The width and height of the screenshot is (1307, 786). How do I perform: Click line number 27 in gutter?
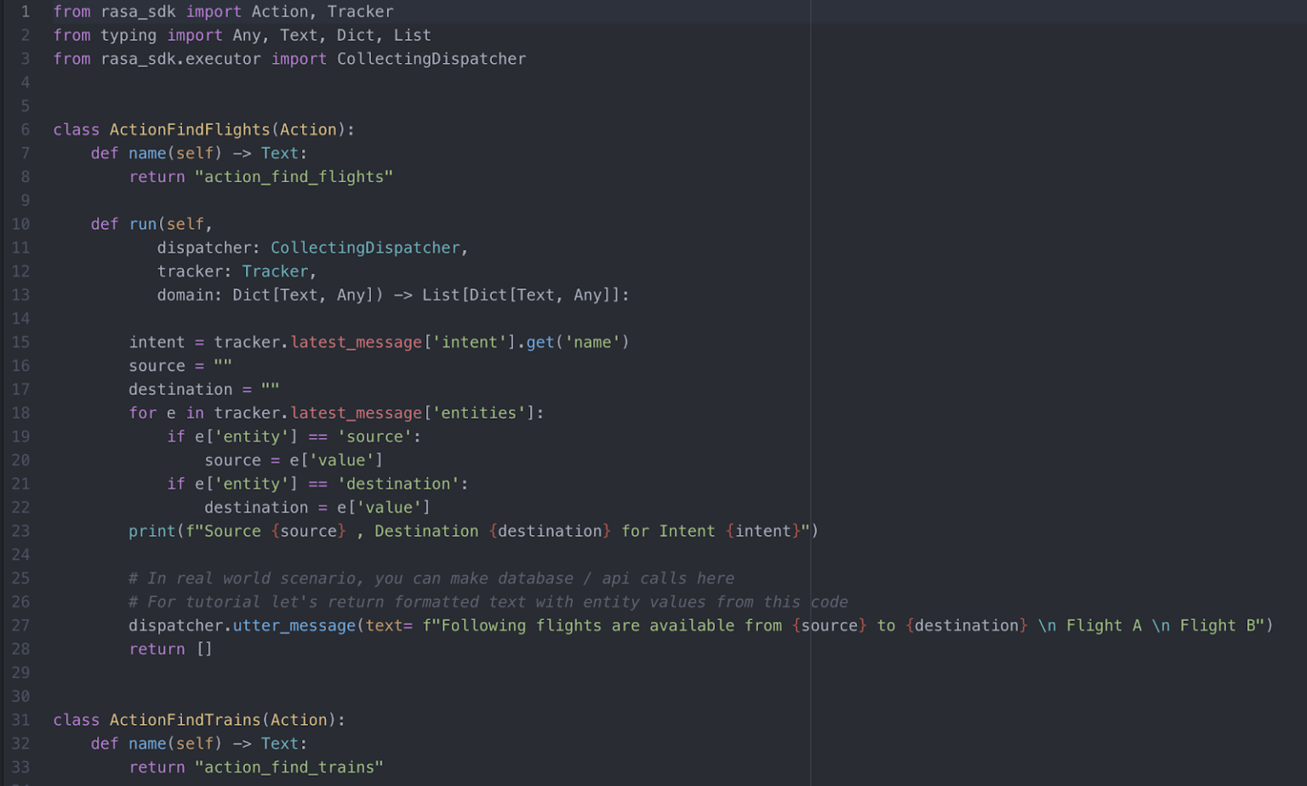(20, 625)
